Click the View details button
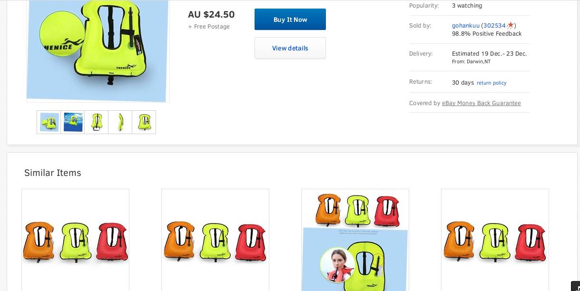The height and width of the screenshot is (291, 580). point(290,48)
